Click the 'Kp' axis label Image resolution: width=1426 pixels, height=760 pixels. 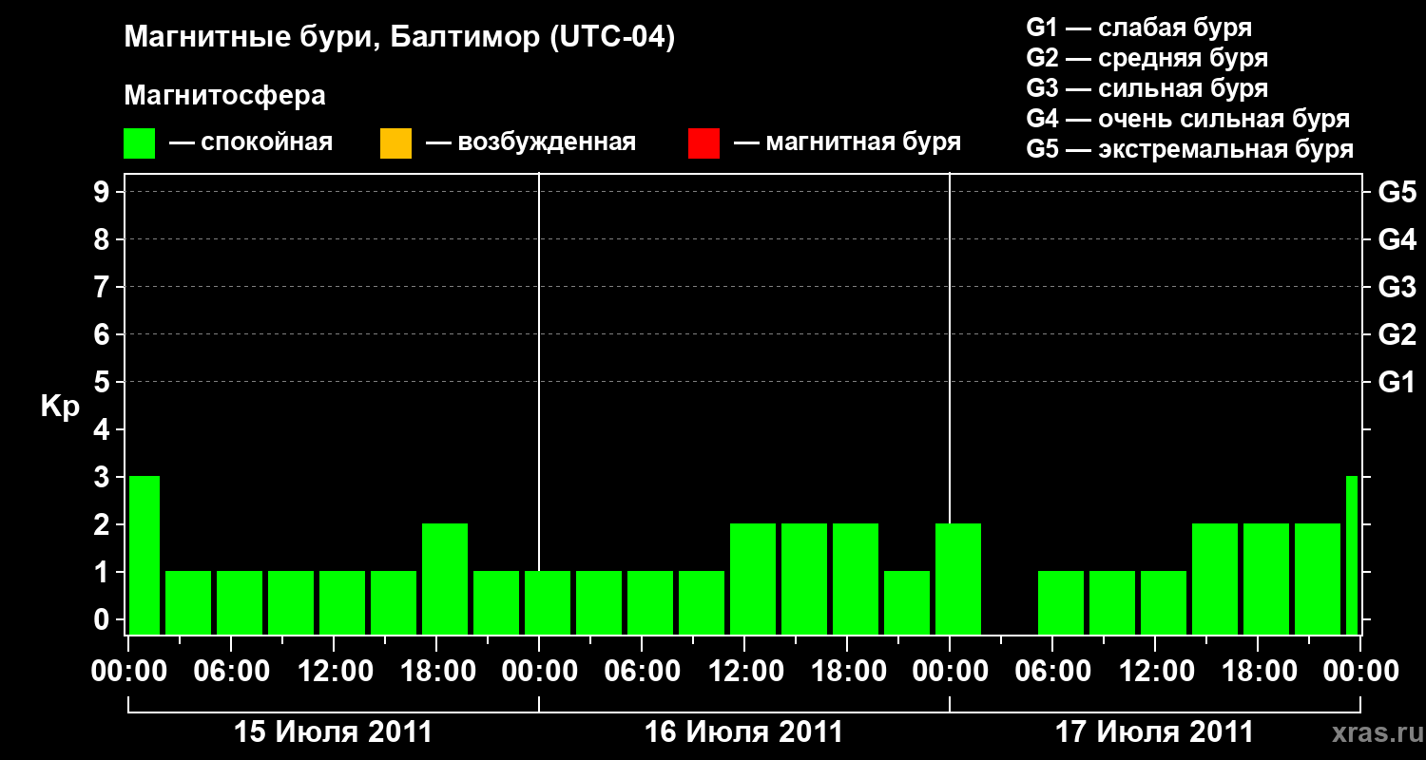click(60, 407)
